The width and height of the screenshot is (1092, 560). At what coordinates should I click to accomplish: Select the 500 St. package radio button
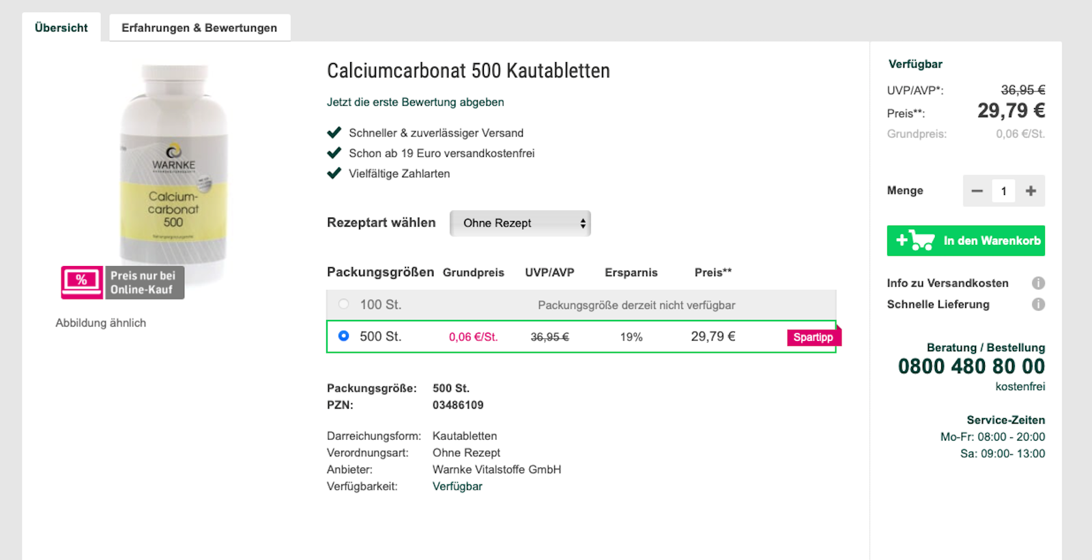[344, 336]
